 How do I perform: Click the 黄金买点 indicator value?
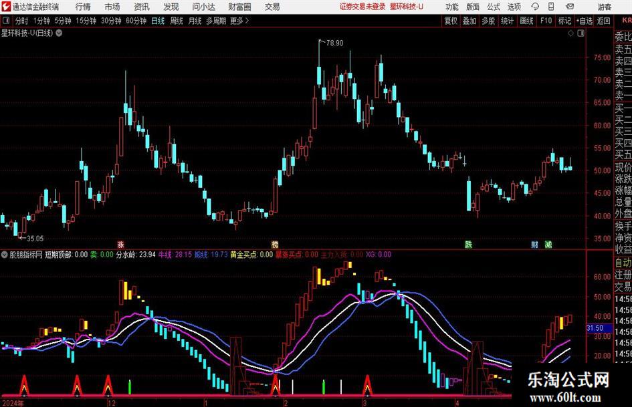click(251, 255)
